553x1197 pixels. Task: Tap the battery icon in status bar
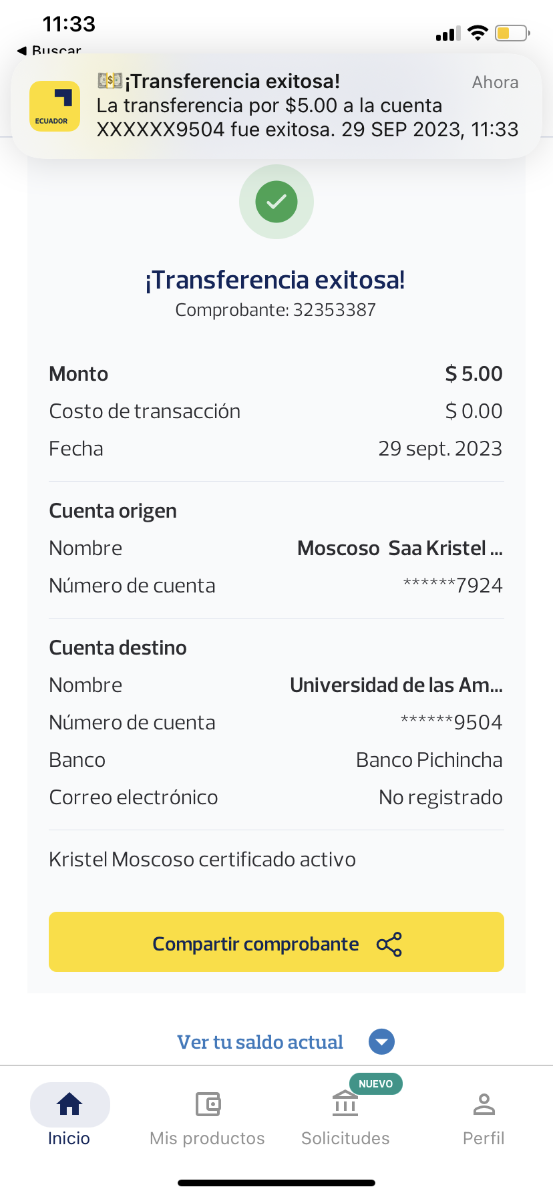coord(512,33)
